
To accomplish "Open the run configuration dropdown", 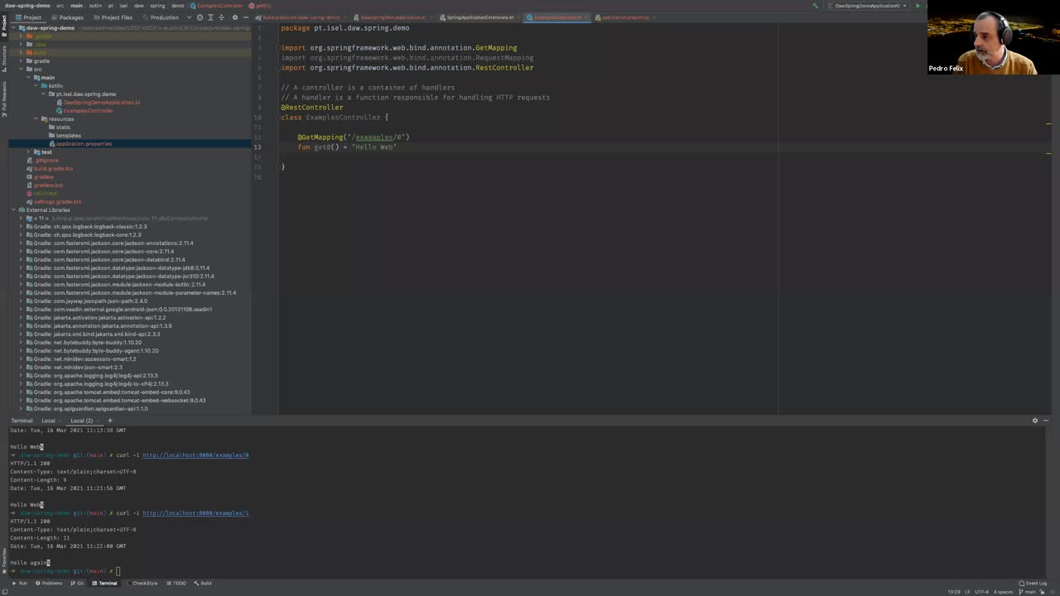I will coord(866,6).
